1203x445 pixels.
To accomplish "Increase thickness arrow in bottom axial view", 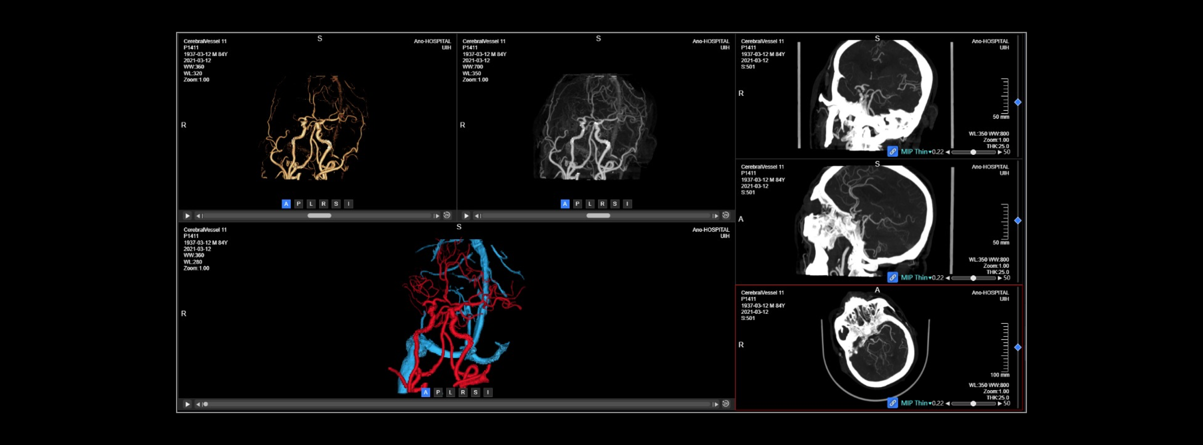I will [x=1000, y=404].
